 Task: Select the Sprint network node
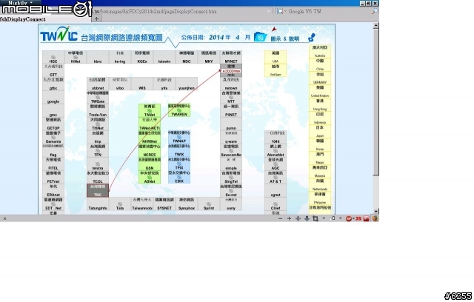pos(209,204)
